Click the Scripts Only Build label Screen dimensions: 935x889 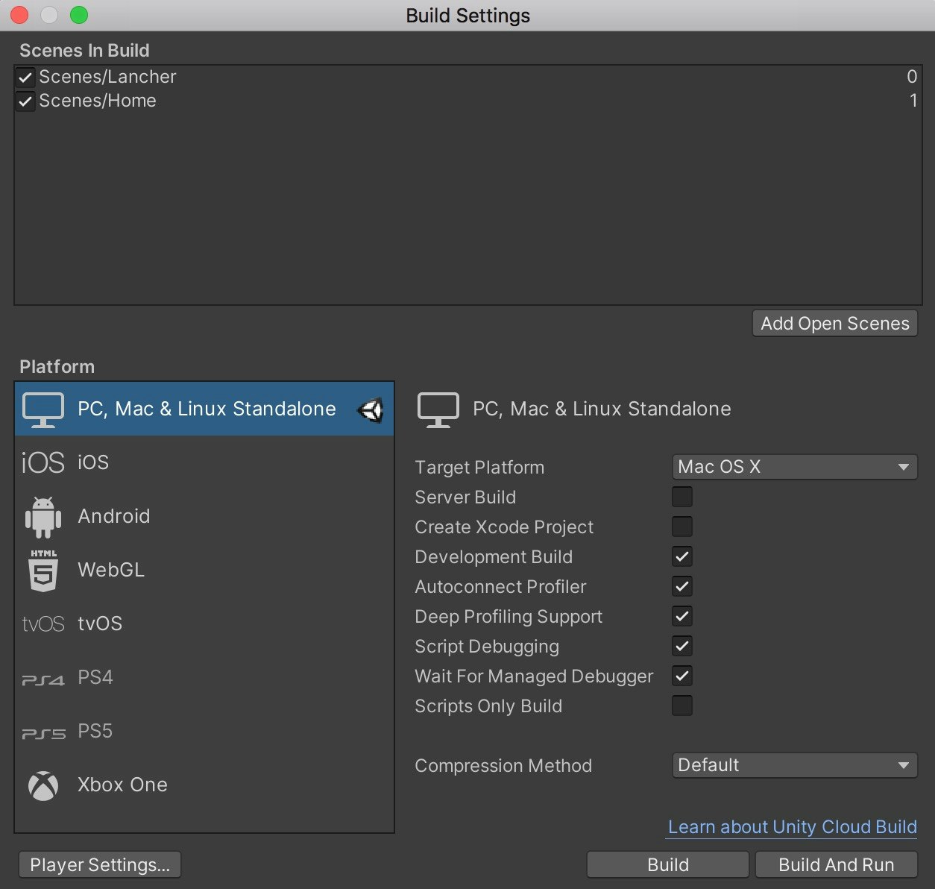point(488,706)
